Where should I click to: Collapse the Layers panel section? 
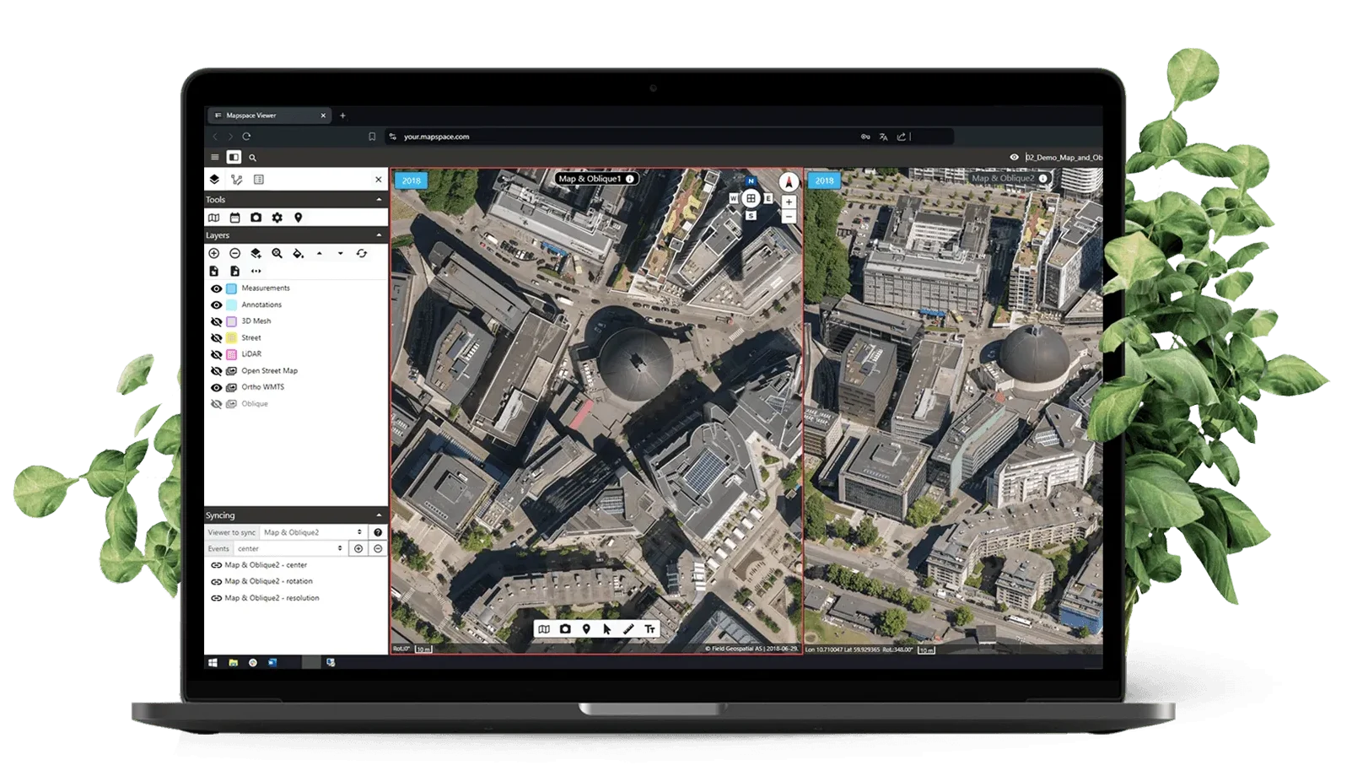click(x=379, y=235)
